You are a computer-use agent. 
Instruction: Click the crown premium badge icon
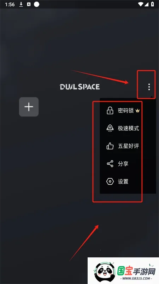137,110
